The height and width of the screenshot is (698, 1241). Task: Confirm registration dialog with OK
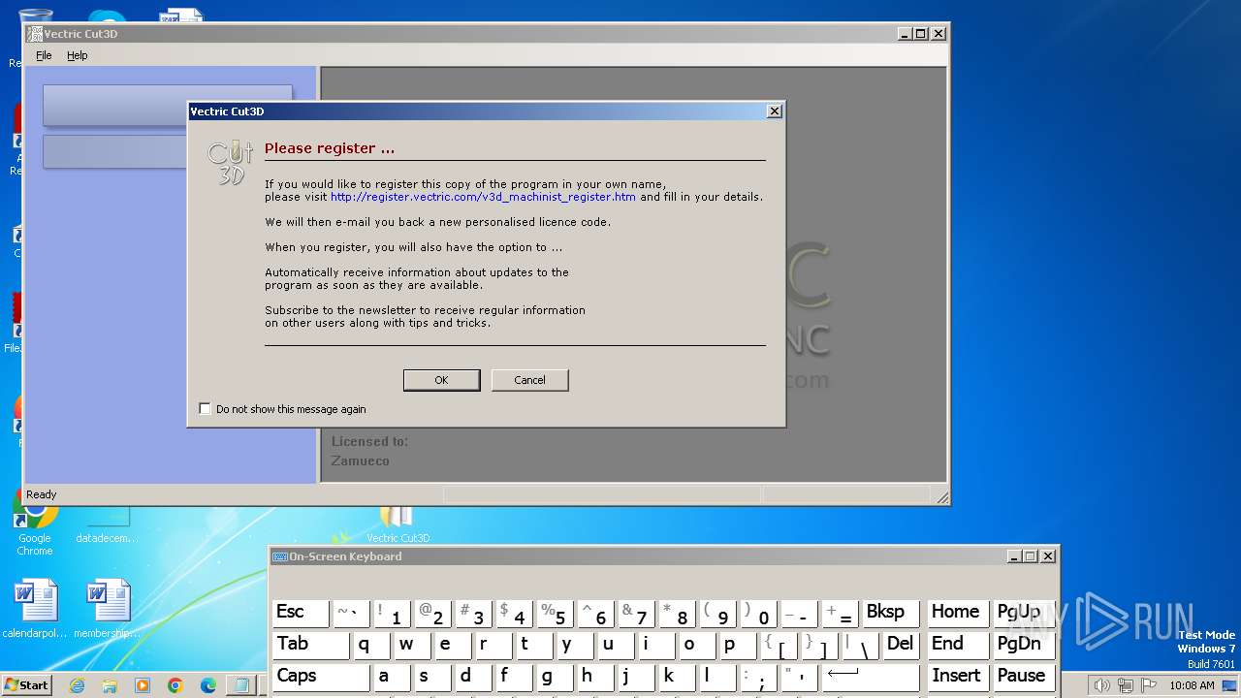441,380
